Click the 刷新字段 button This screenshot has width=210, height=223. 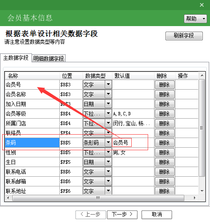pos(184,36)
